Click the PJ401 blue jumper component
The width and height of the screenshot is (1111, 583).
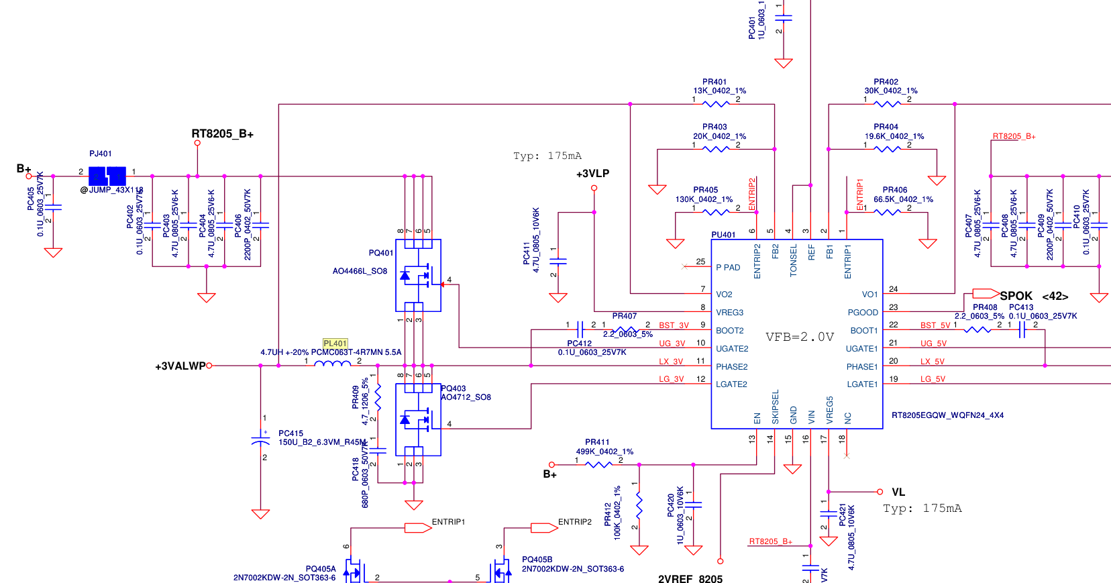point(107,176)
